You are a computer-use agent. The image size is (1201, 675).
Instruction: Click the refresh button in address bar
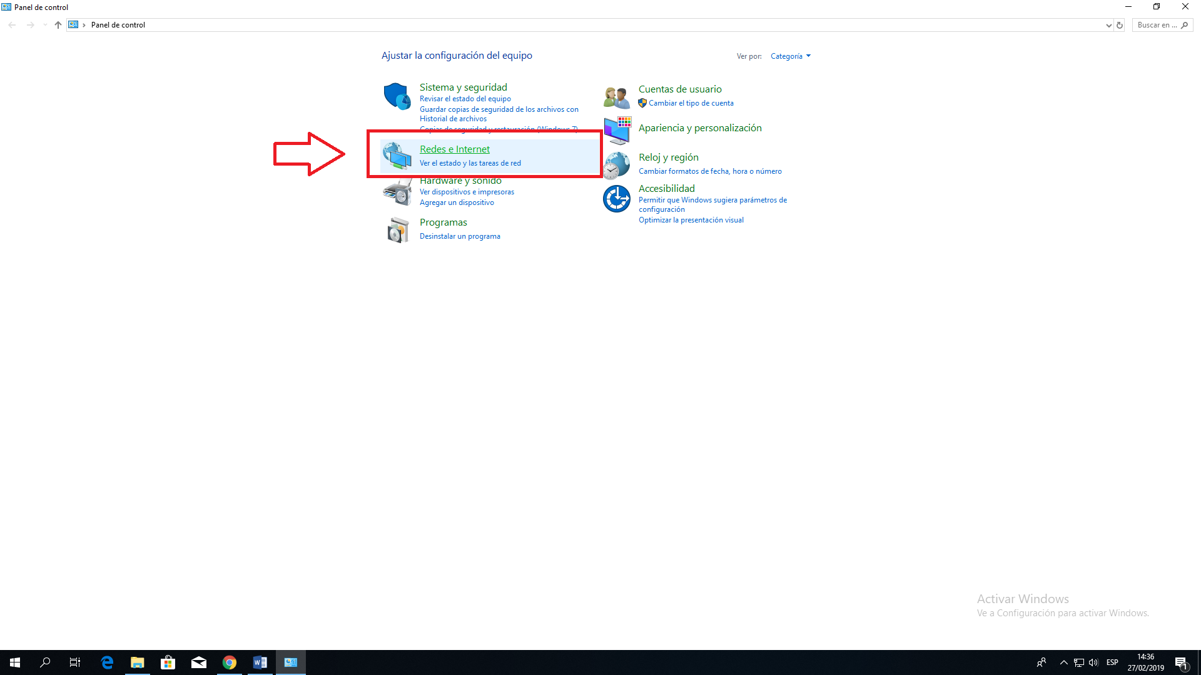[x=1120, y=26]
